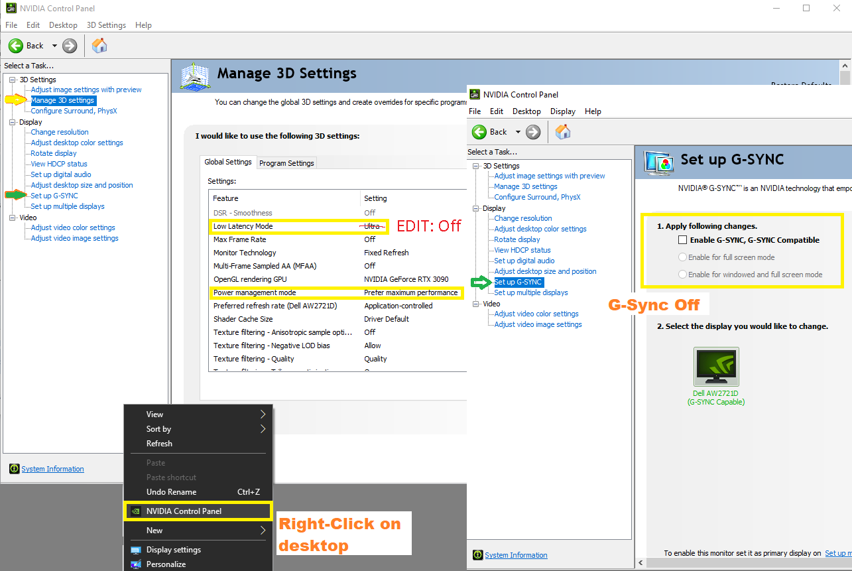Collapse 3D Settings tree node in left window
The height and width of the screenshot is (571, 852).
[x=12, y=80]
